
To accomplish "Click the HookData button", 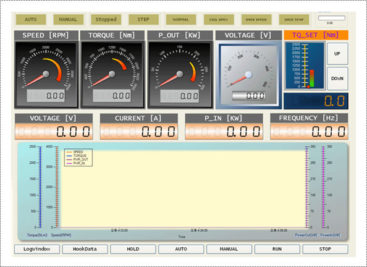I will pyautogui.click(x=85, y=249).
